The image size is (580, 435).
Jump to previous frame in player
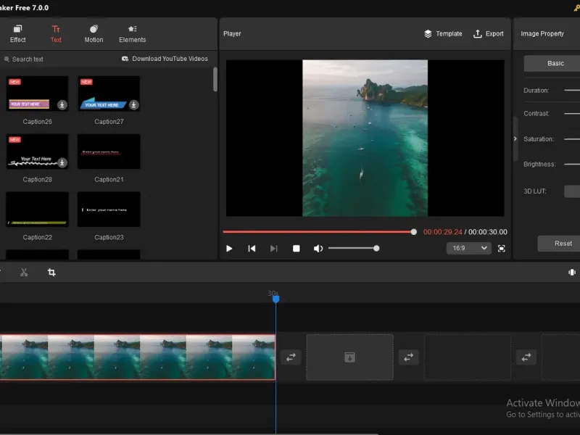252,249
